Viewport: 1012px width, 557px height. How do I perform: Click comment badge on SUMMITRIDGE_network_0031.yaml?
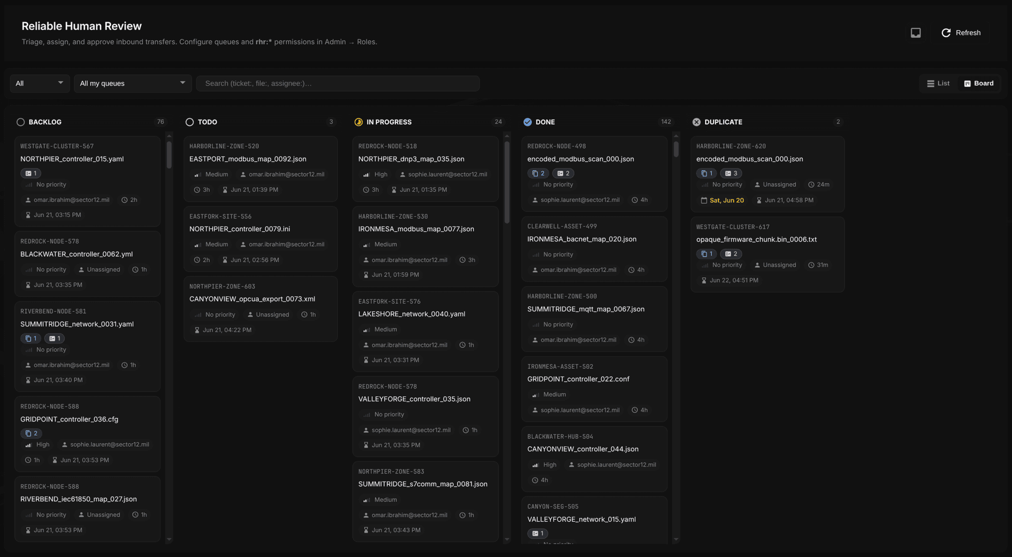coord(54,338)
